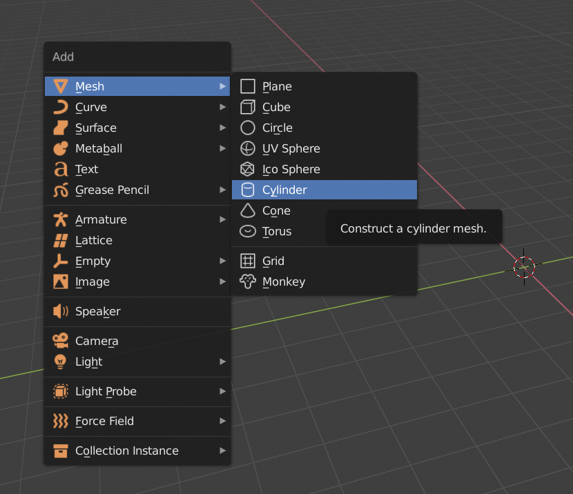Image resolution: width=573 pixels, height=494 pixels.
Task: Click the Cylinder icon
Action: point(248,190)
